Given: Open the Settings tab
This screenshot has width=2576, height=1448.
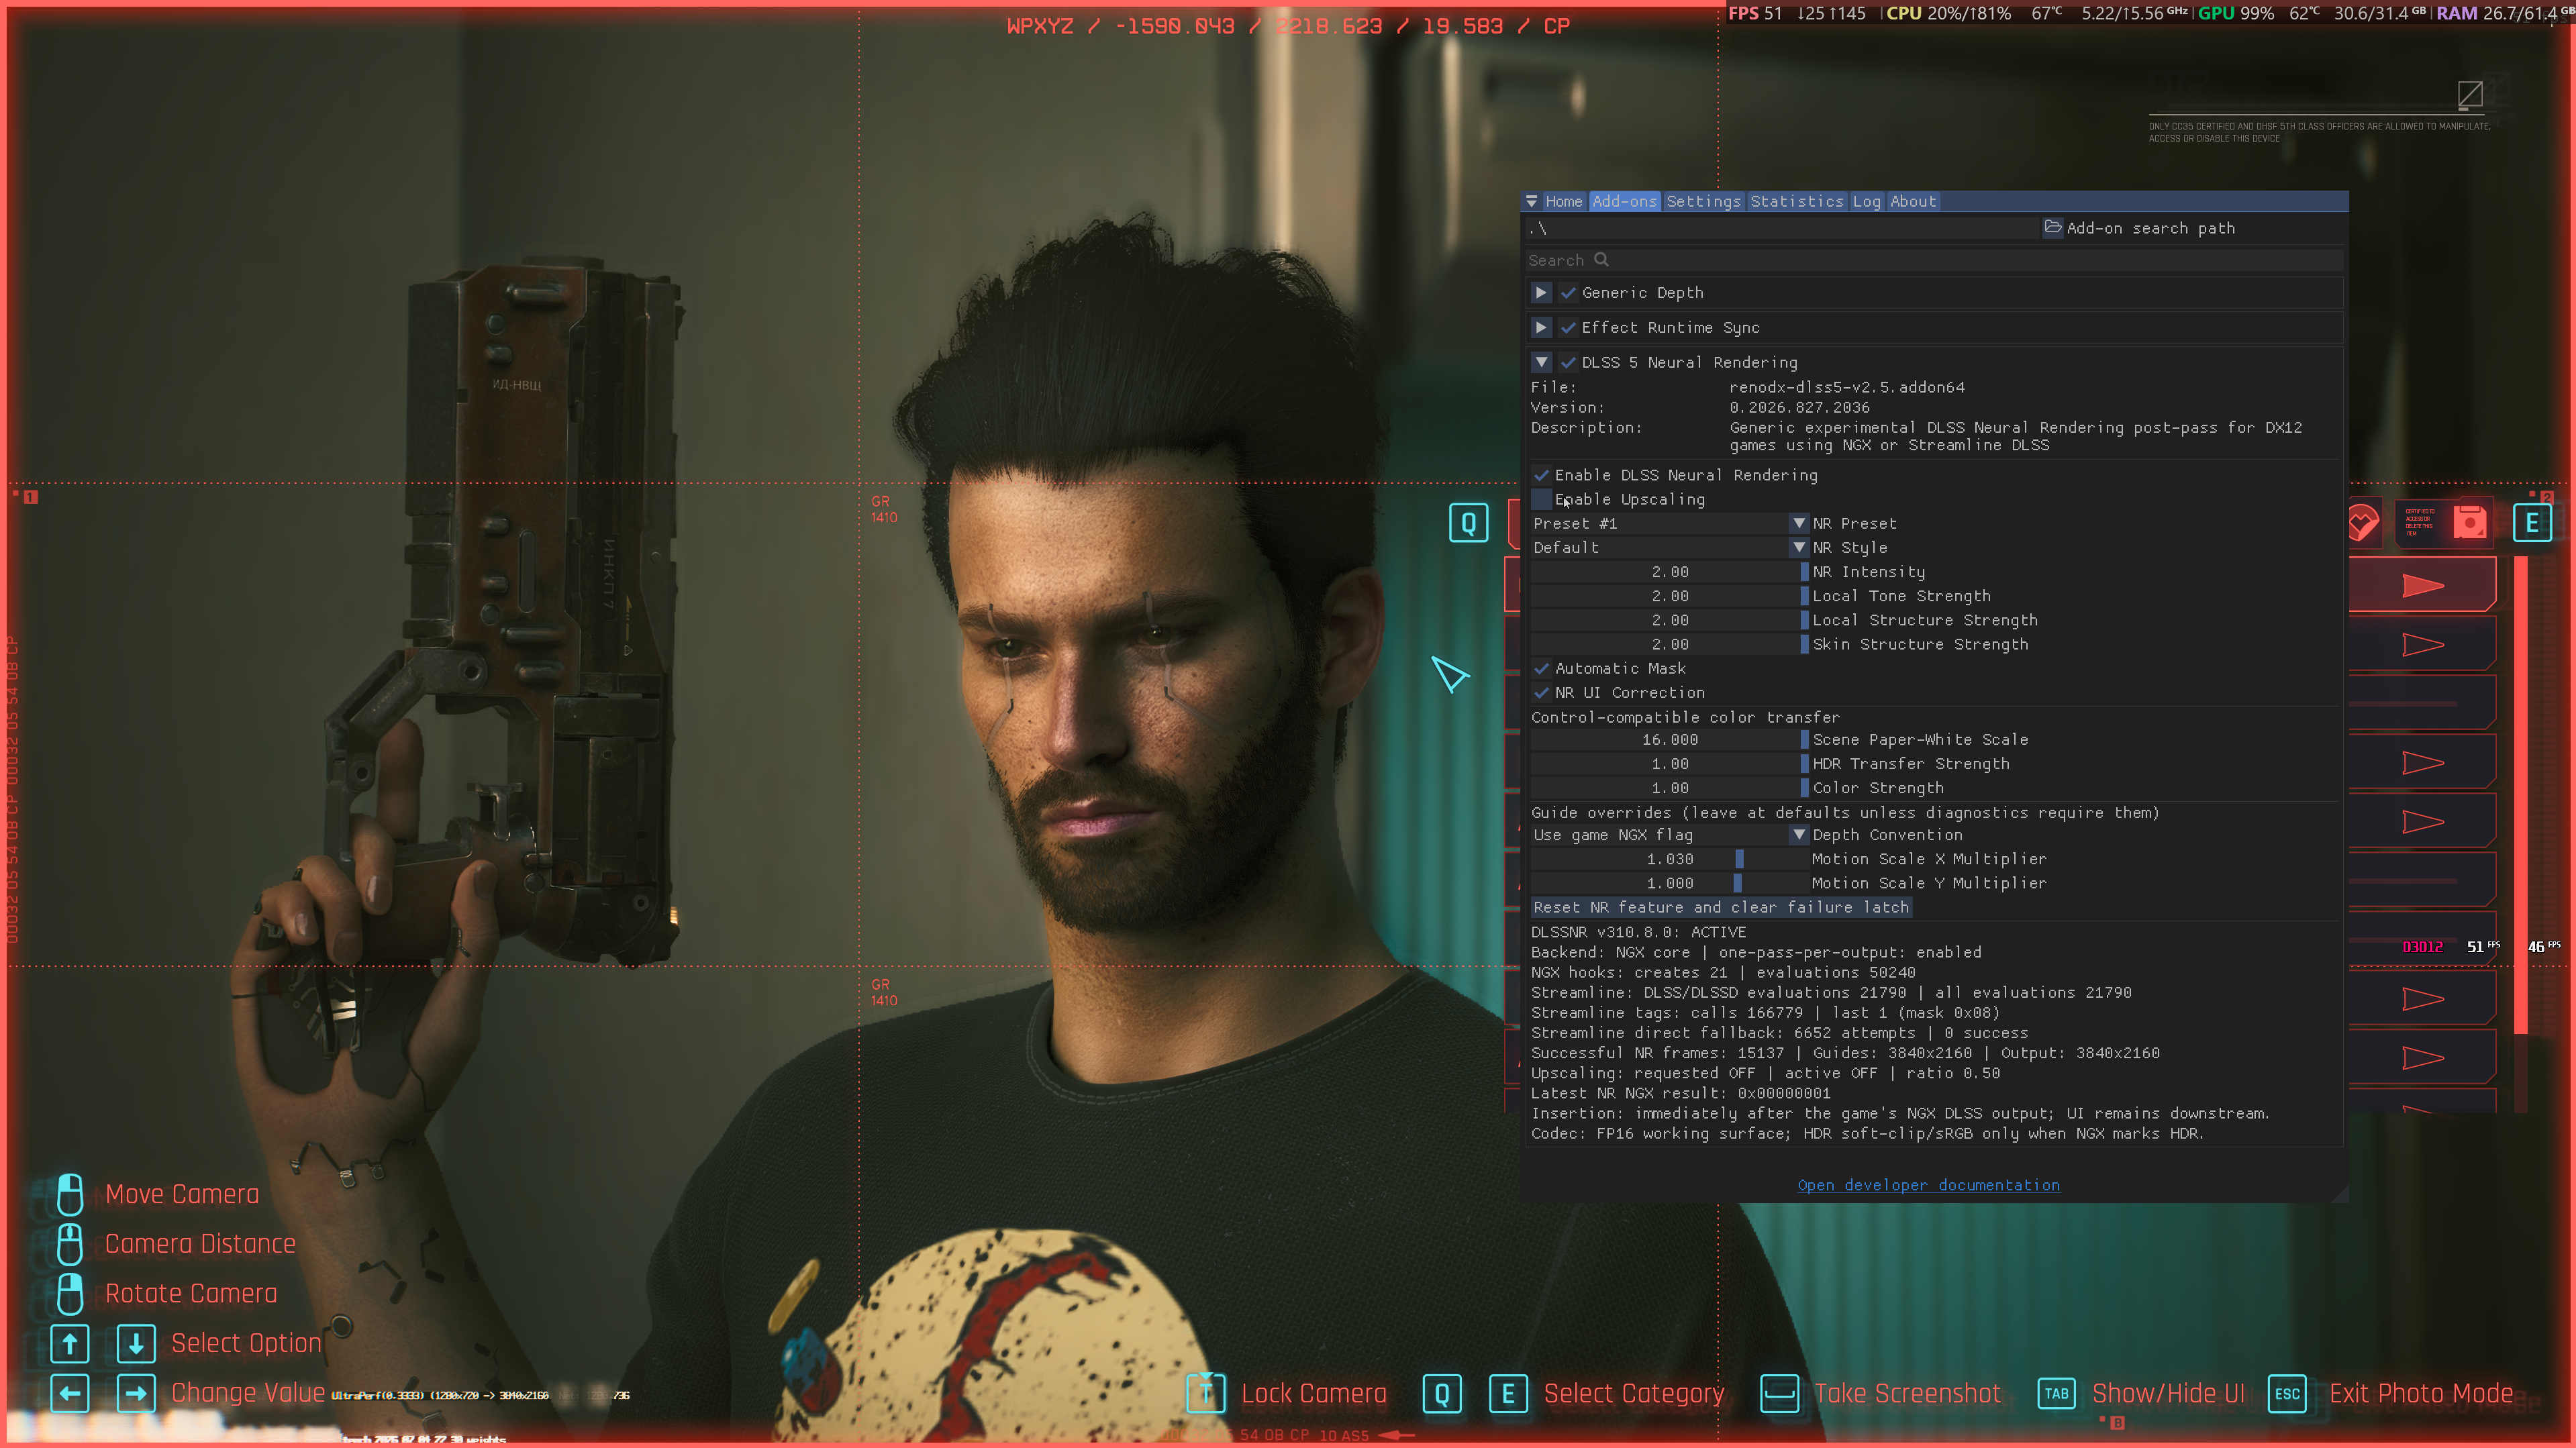Looking at the screenshot, I should (1703, 201).
